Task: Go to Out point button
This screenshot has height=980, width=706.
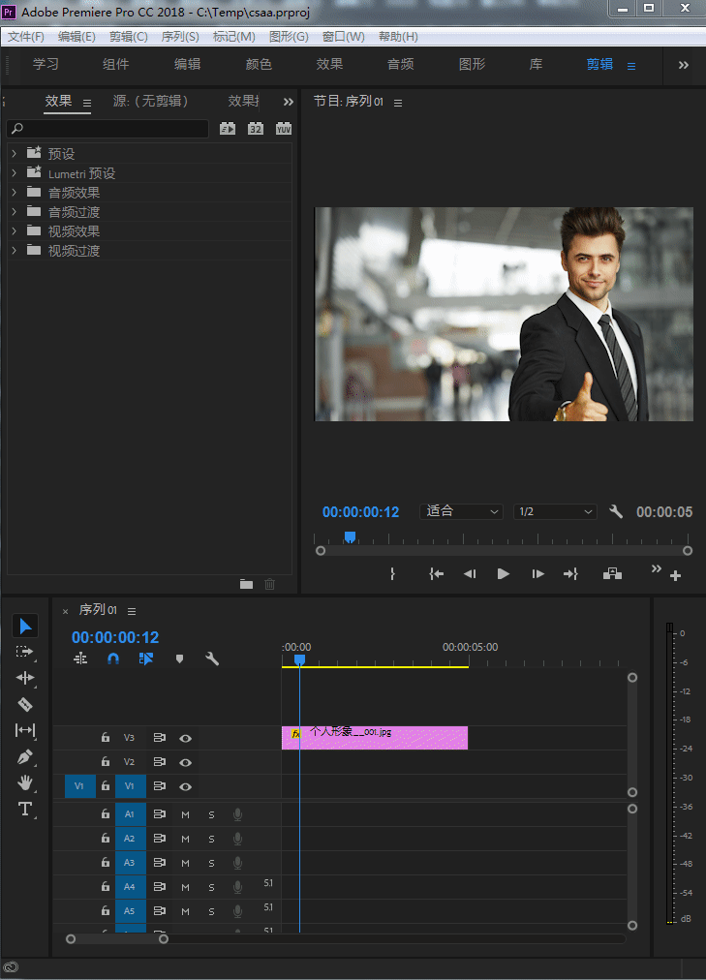Action: [x=571, y=573]
